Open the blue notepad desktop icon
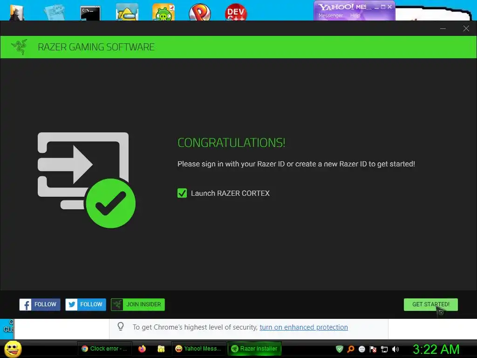The width and height of the screenshot is (477, 358). click(x=55, y=12)
